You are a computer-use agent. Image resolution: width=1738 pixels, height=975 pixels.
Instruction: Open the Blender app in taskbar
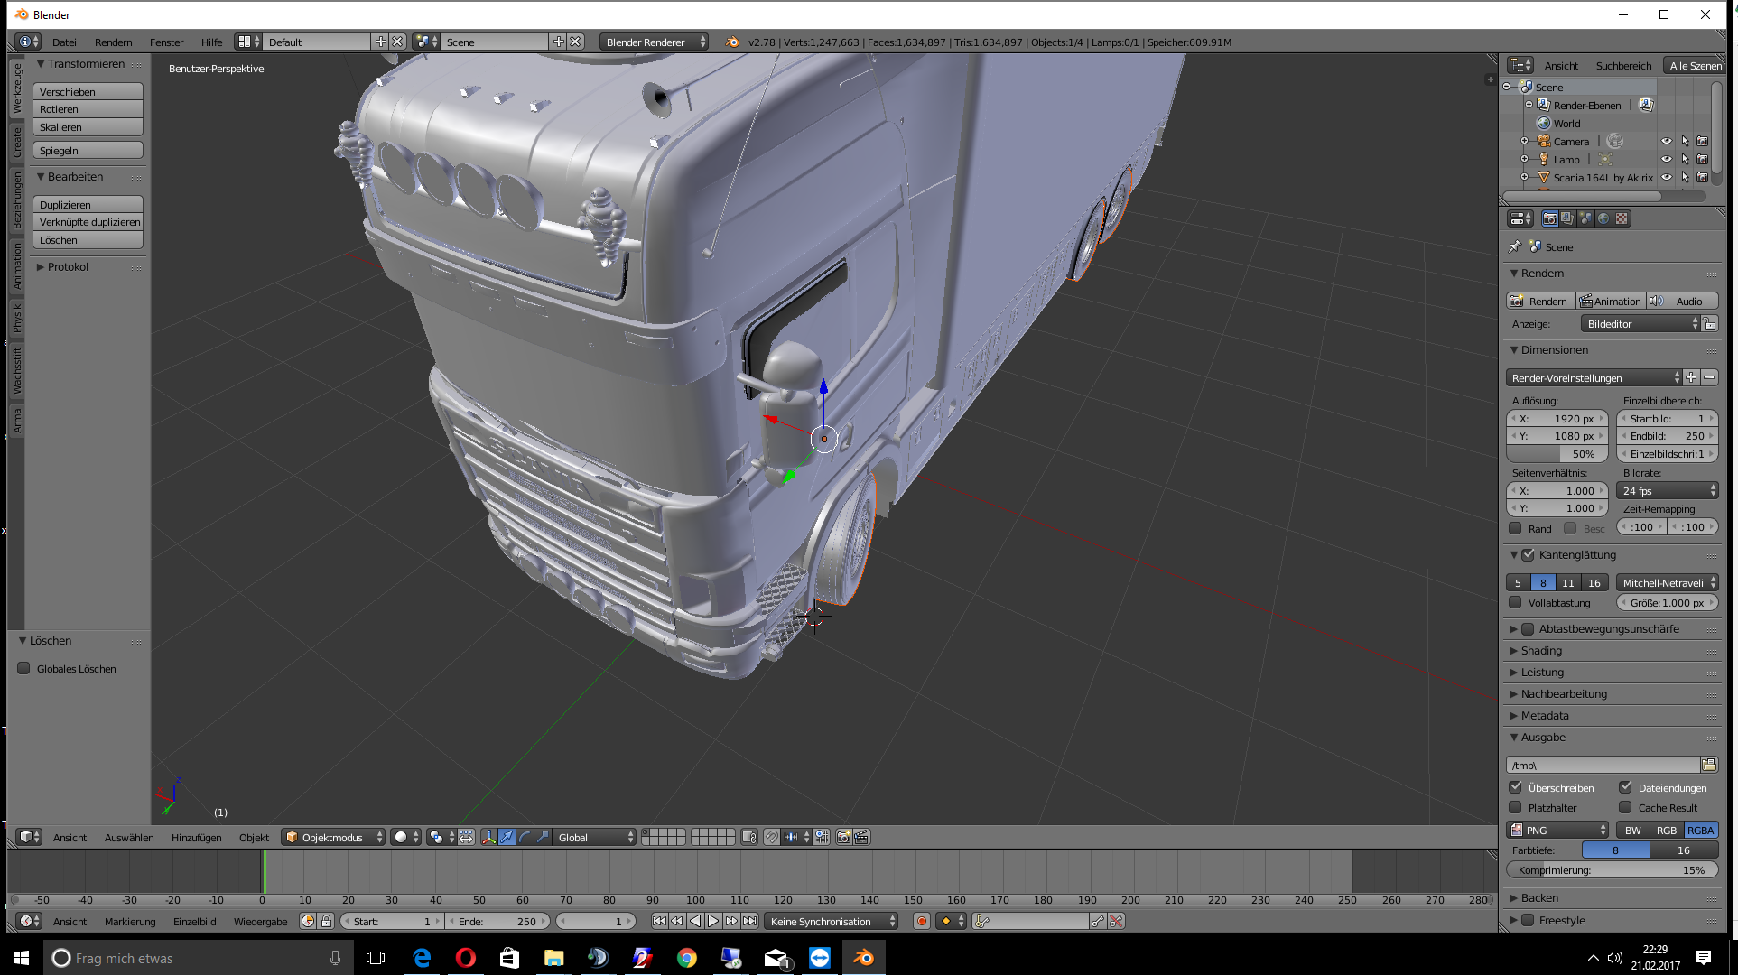click(863, 957)
